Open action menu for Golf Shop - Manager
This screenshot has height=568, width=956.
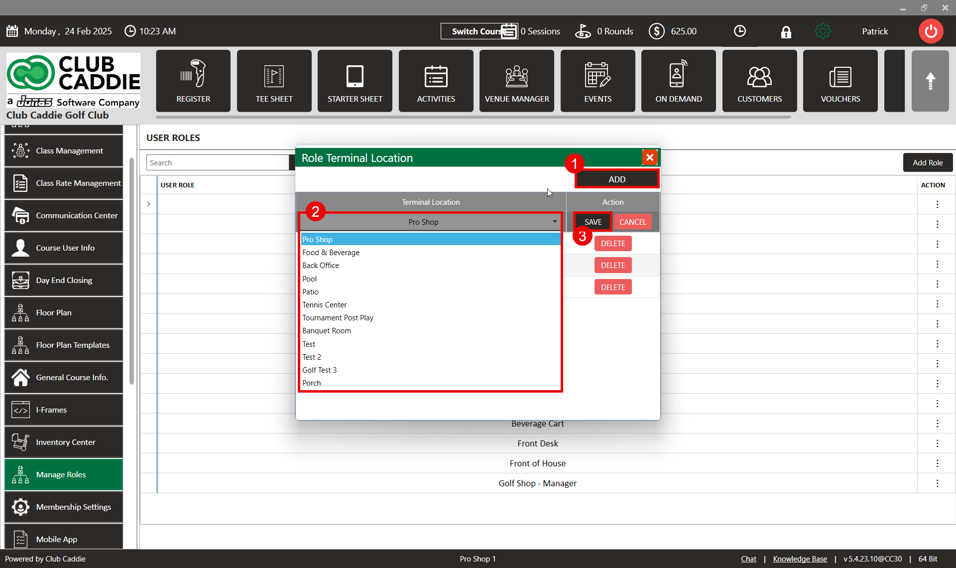point(937,483)
